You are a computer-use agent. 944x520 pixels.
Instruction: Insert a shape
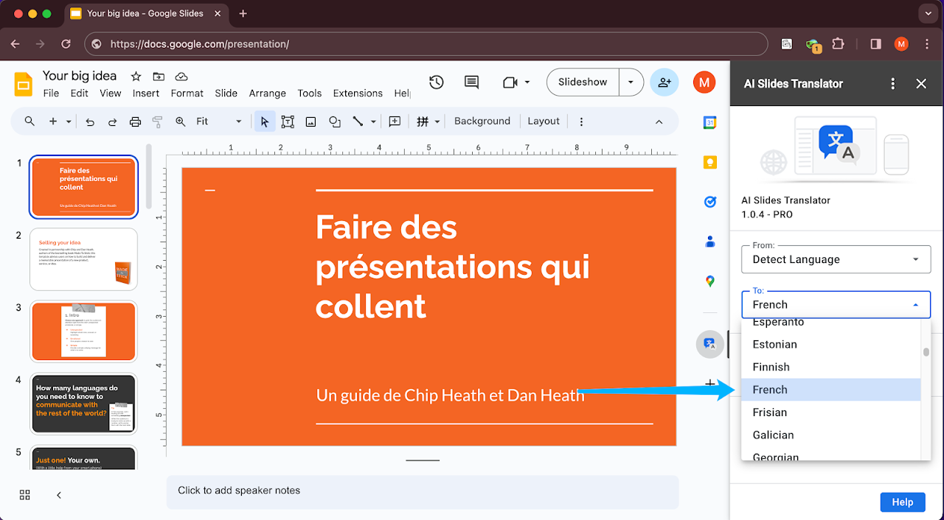click(x=335, y=122)
